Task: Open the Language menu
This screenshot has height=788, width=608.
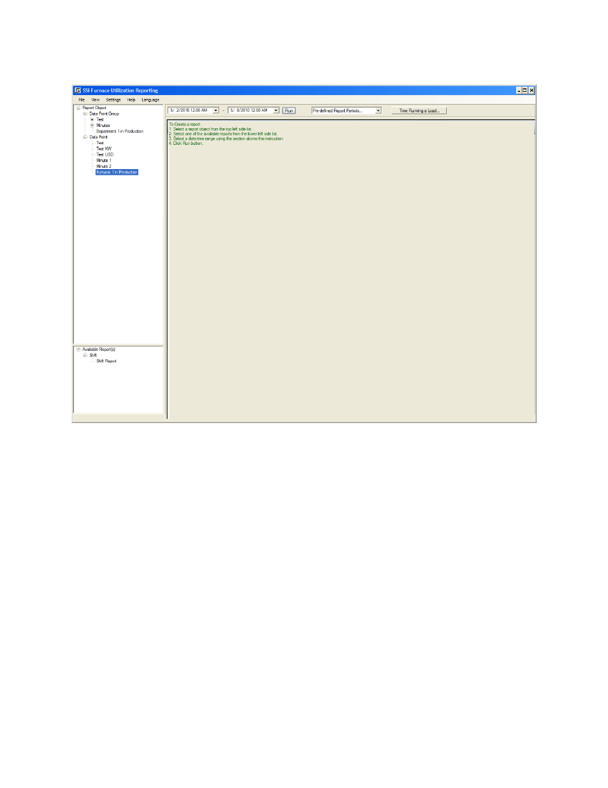Action: click(x=150, y=100)
